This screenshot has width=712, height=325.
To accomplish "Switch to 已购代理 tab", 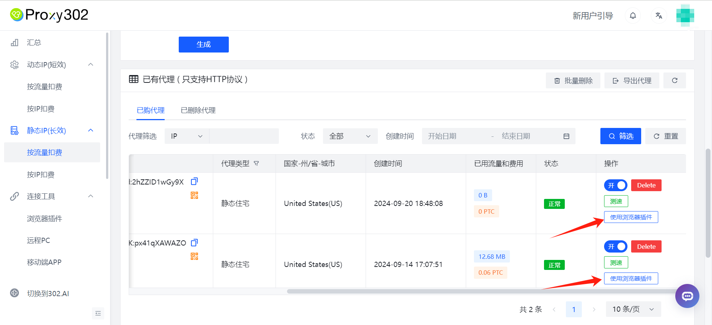I will click(151, 110).
